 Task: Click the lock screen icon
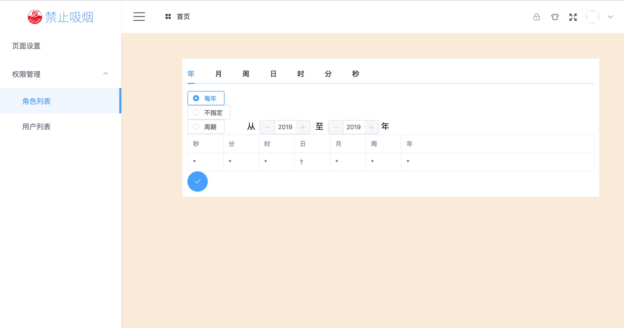click(537, 17)
